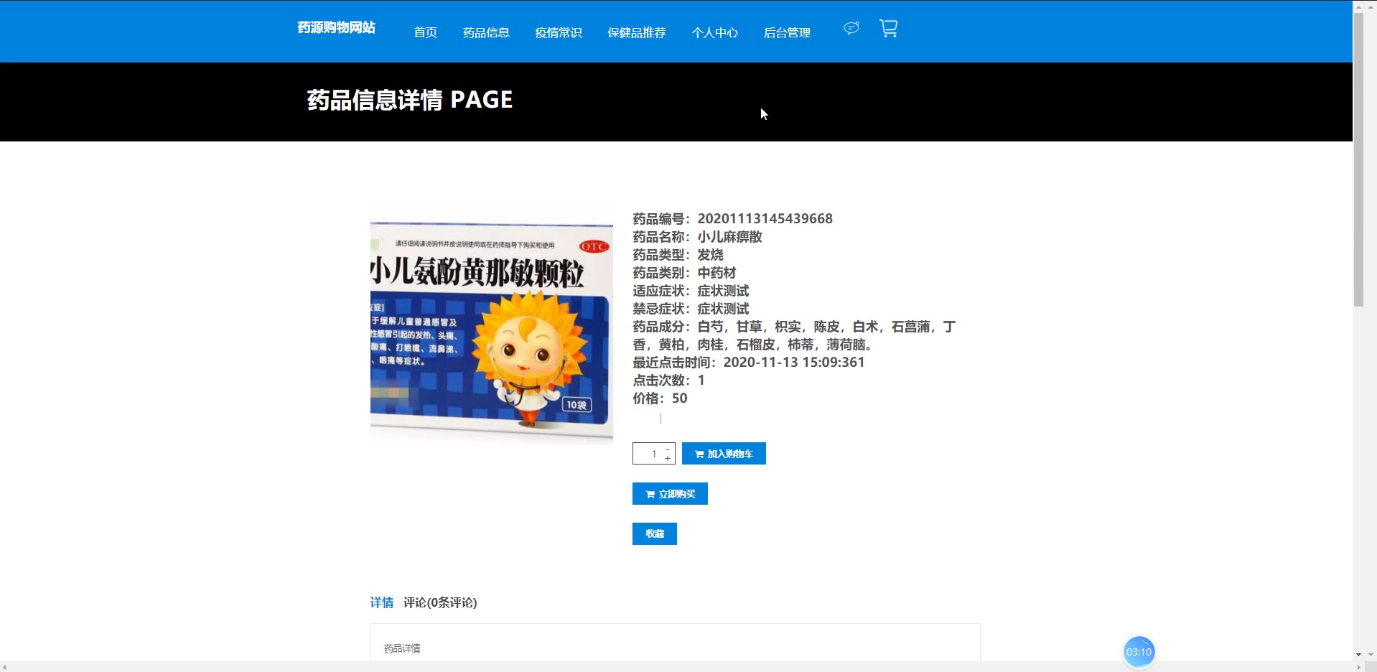Image resolution: width=1377 pixels, height=672 pixels.
Task: Click the scroll up arrow of vertical scrollbar
Action: (x=1358, y=6)
